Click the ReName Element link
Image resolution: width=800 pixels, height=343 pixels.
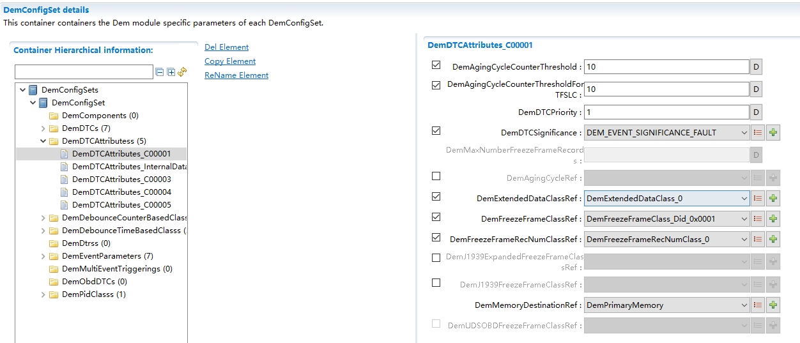coord(236,75)
